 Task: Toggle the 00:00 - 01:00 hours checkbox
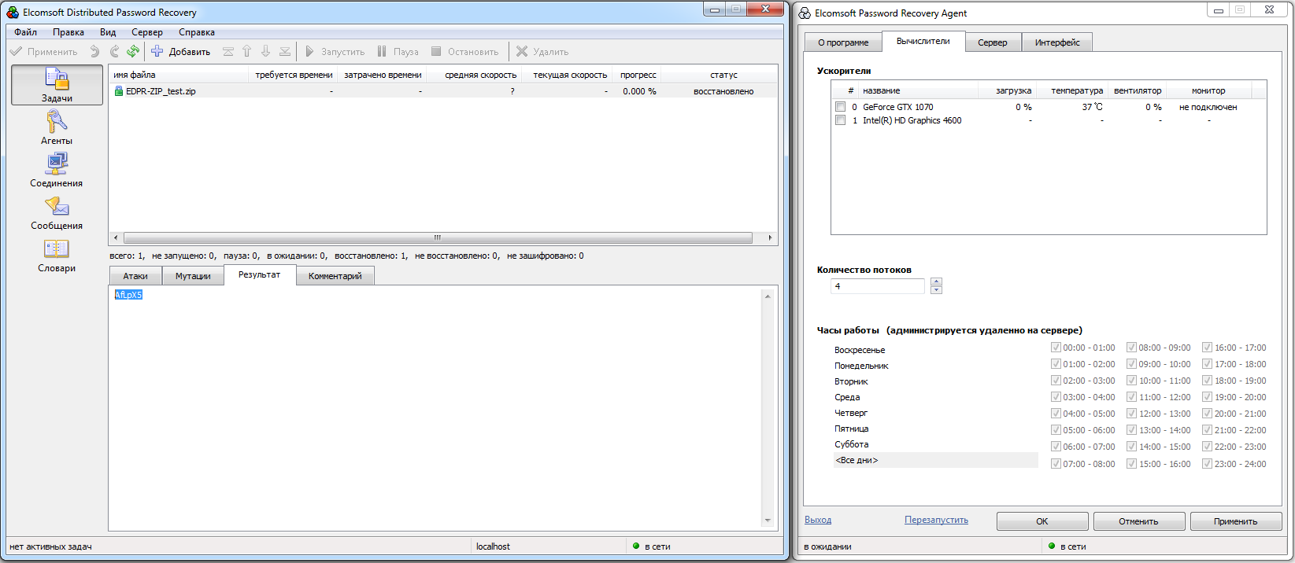(1056, 347)
